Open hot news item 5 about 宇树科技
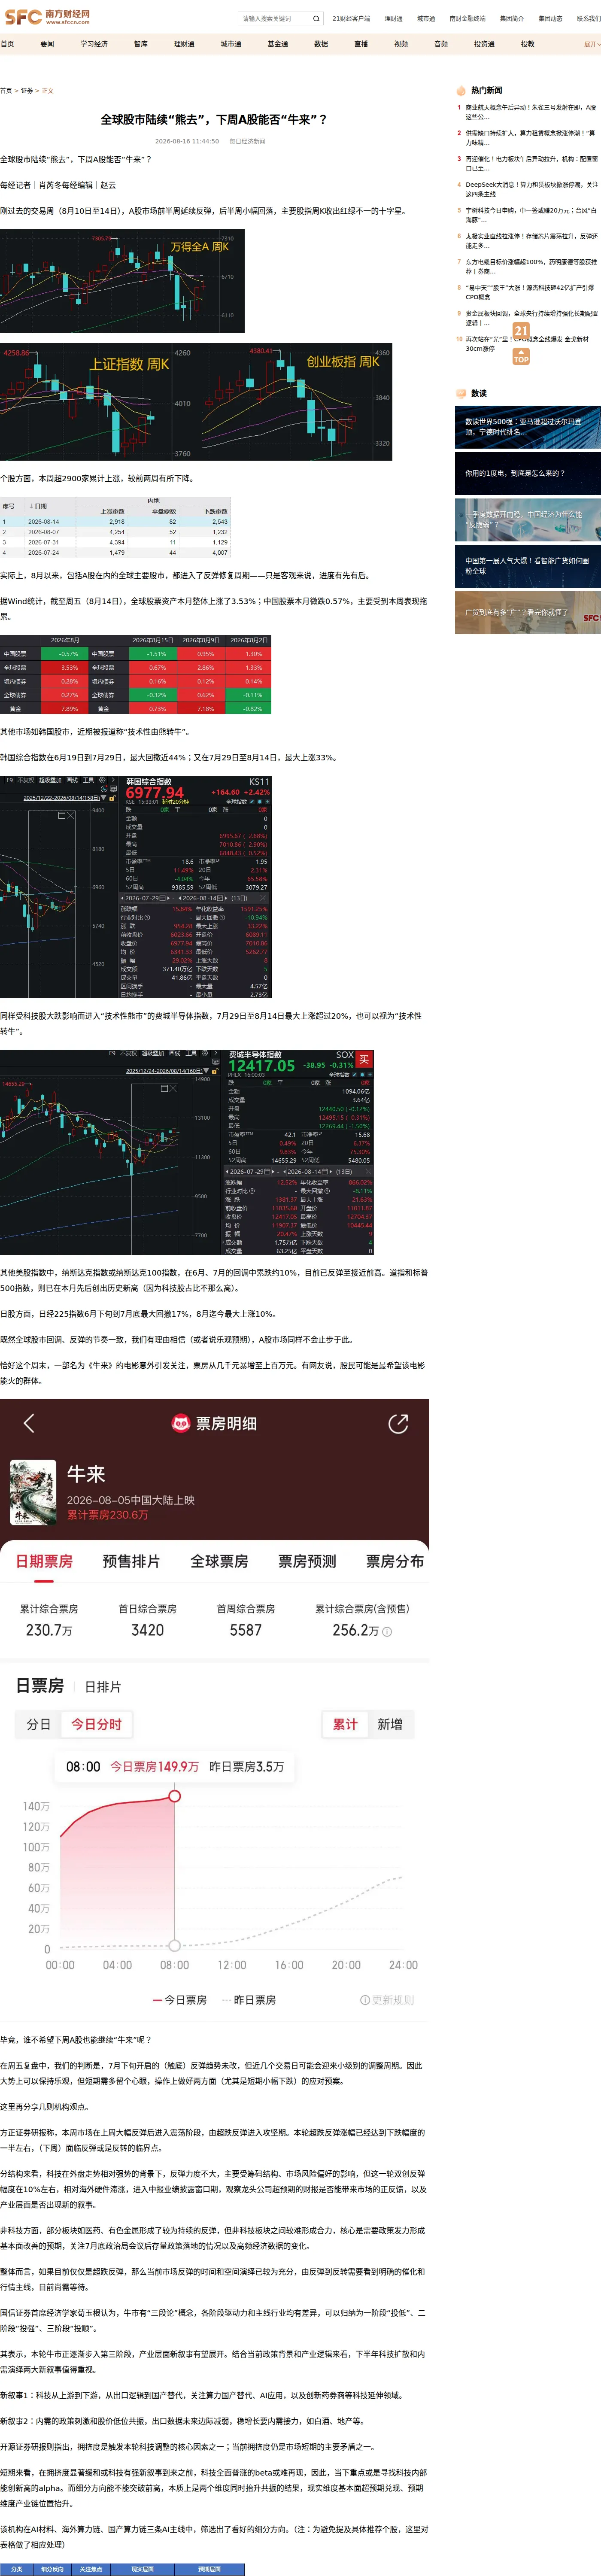 530,215
